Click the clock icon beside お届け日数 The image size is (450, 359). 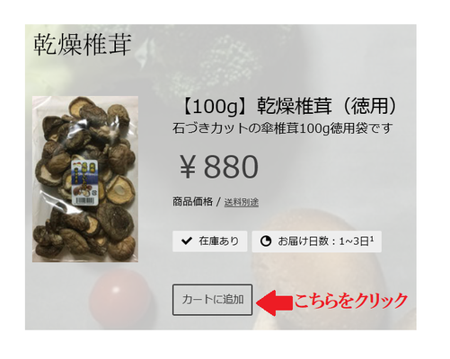(266, 241)
